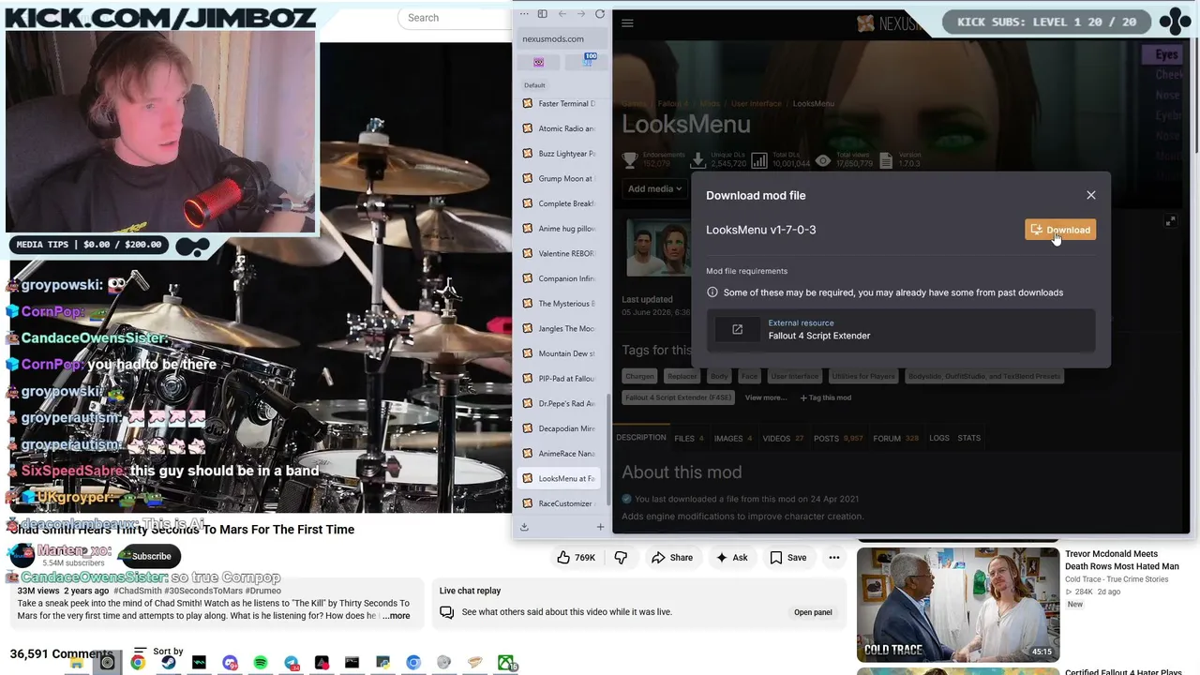The height and width of the screenshot is (675, 1200).
Task: Toggle the browser sidebar panel icon
Action: tap(542, 14)
